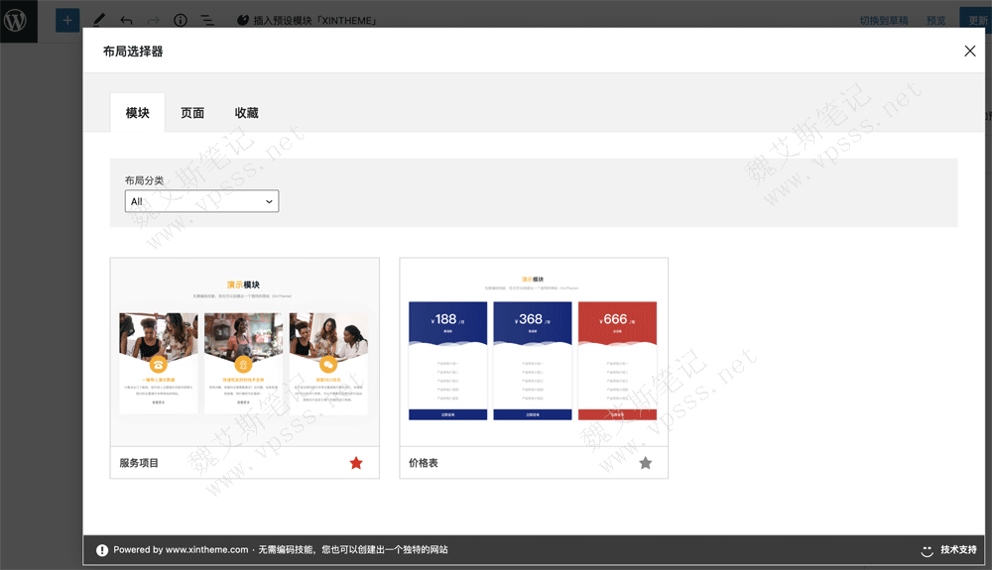Favorite 价格表 with the gray star
Screen dimensions: 992x570
point(645,463)
